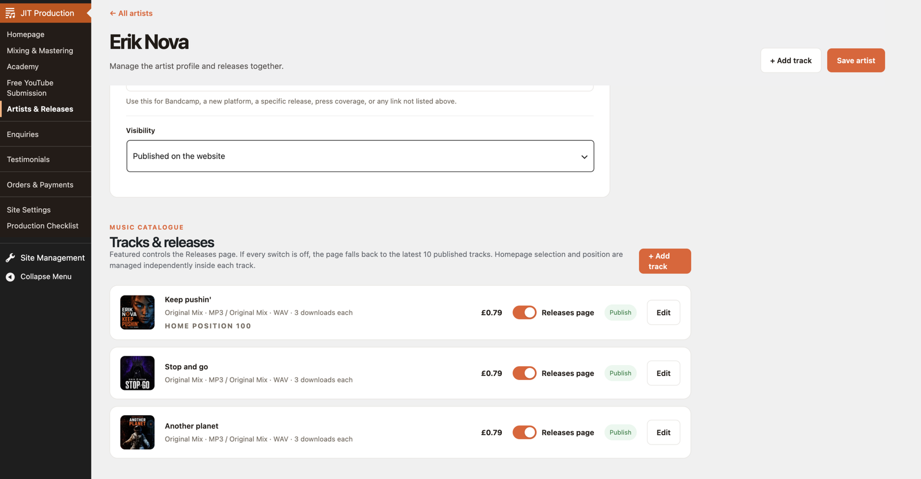Click the Publish badge on Another planet

[x=621, y=432]
